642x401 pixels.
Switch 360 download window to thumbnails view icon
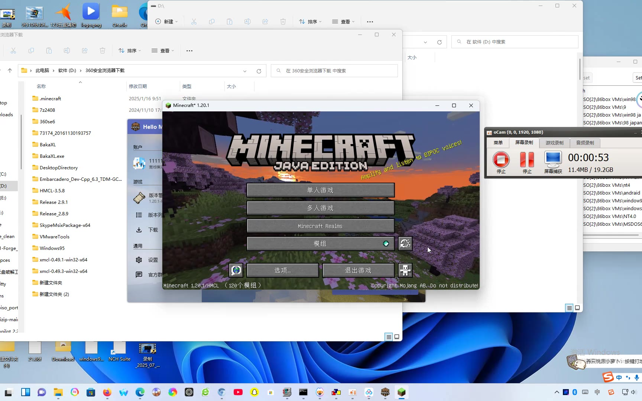coord(397,337)
